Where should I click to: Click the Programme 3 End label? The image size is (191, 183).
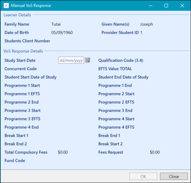point(115,111)
